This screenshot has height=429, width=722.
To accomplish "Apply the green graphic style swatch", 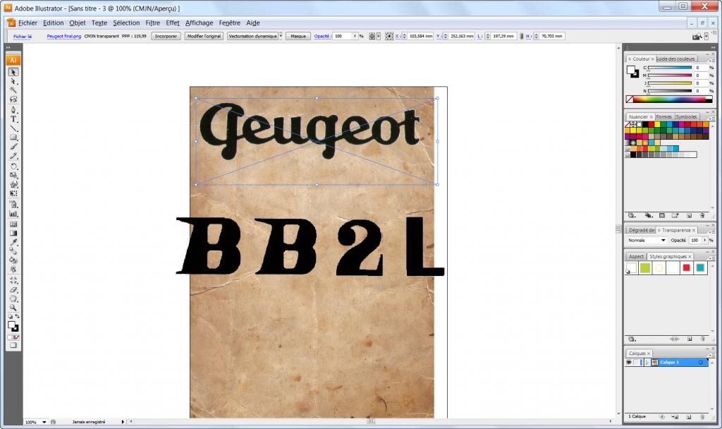I will (645, 267).
